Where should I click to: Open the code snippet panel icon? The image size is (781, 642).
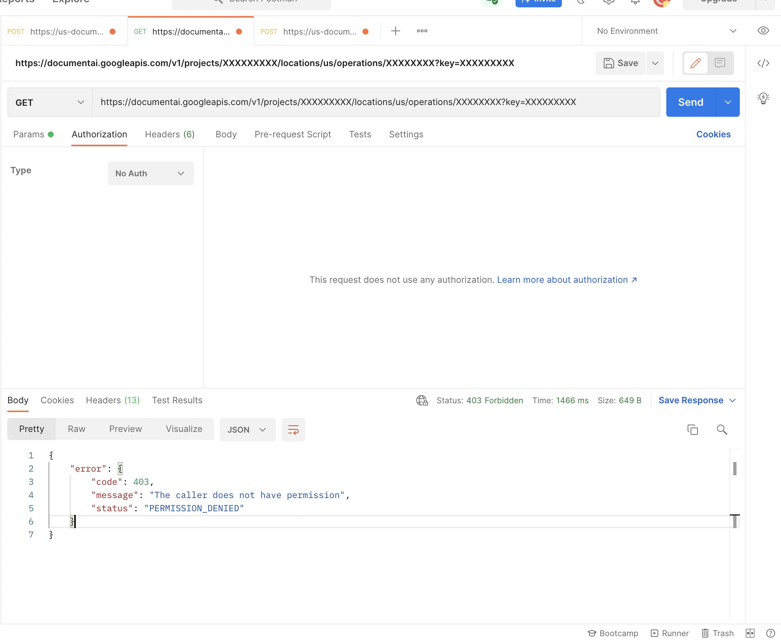coord(763,63)
